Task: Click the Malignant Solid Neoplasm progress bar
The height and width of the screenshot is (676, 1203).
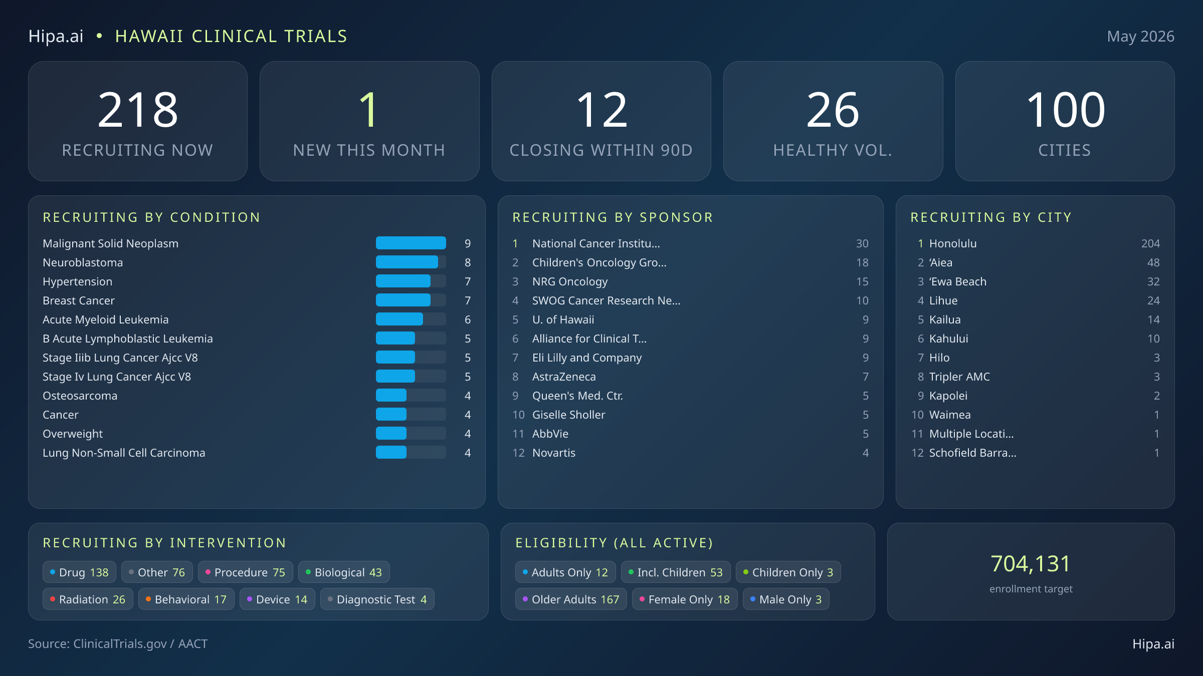Action: point(411,243)
